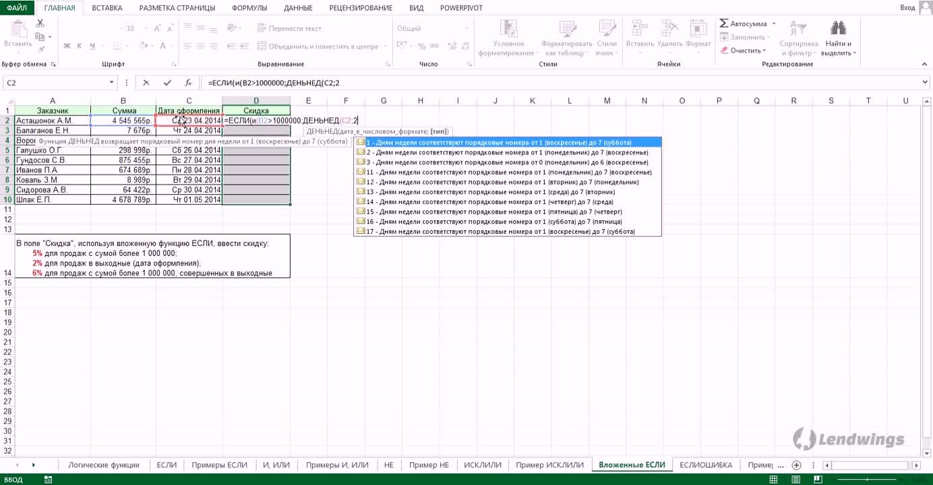Cancel the formula entry with the X button

[146, 83]
